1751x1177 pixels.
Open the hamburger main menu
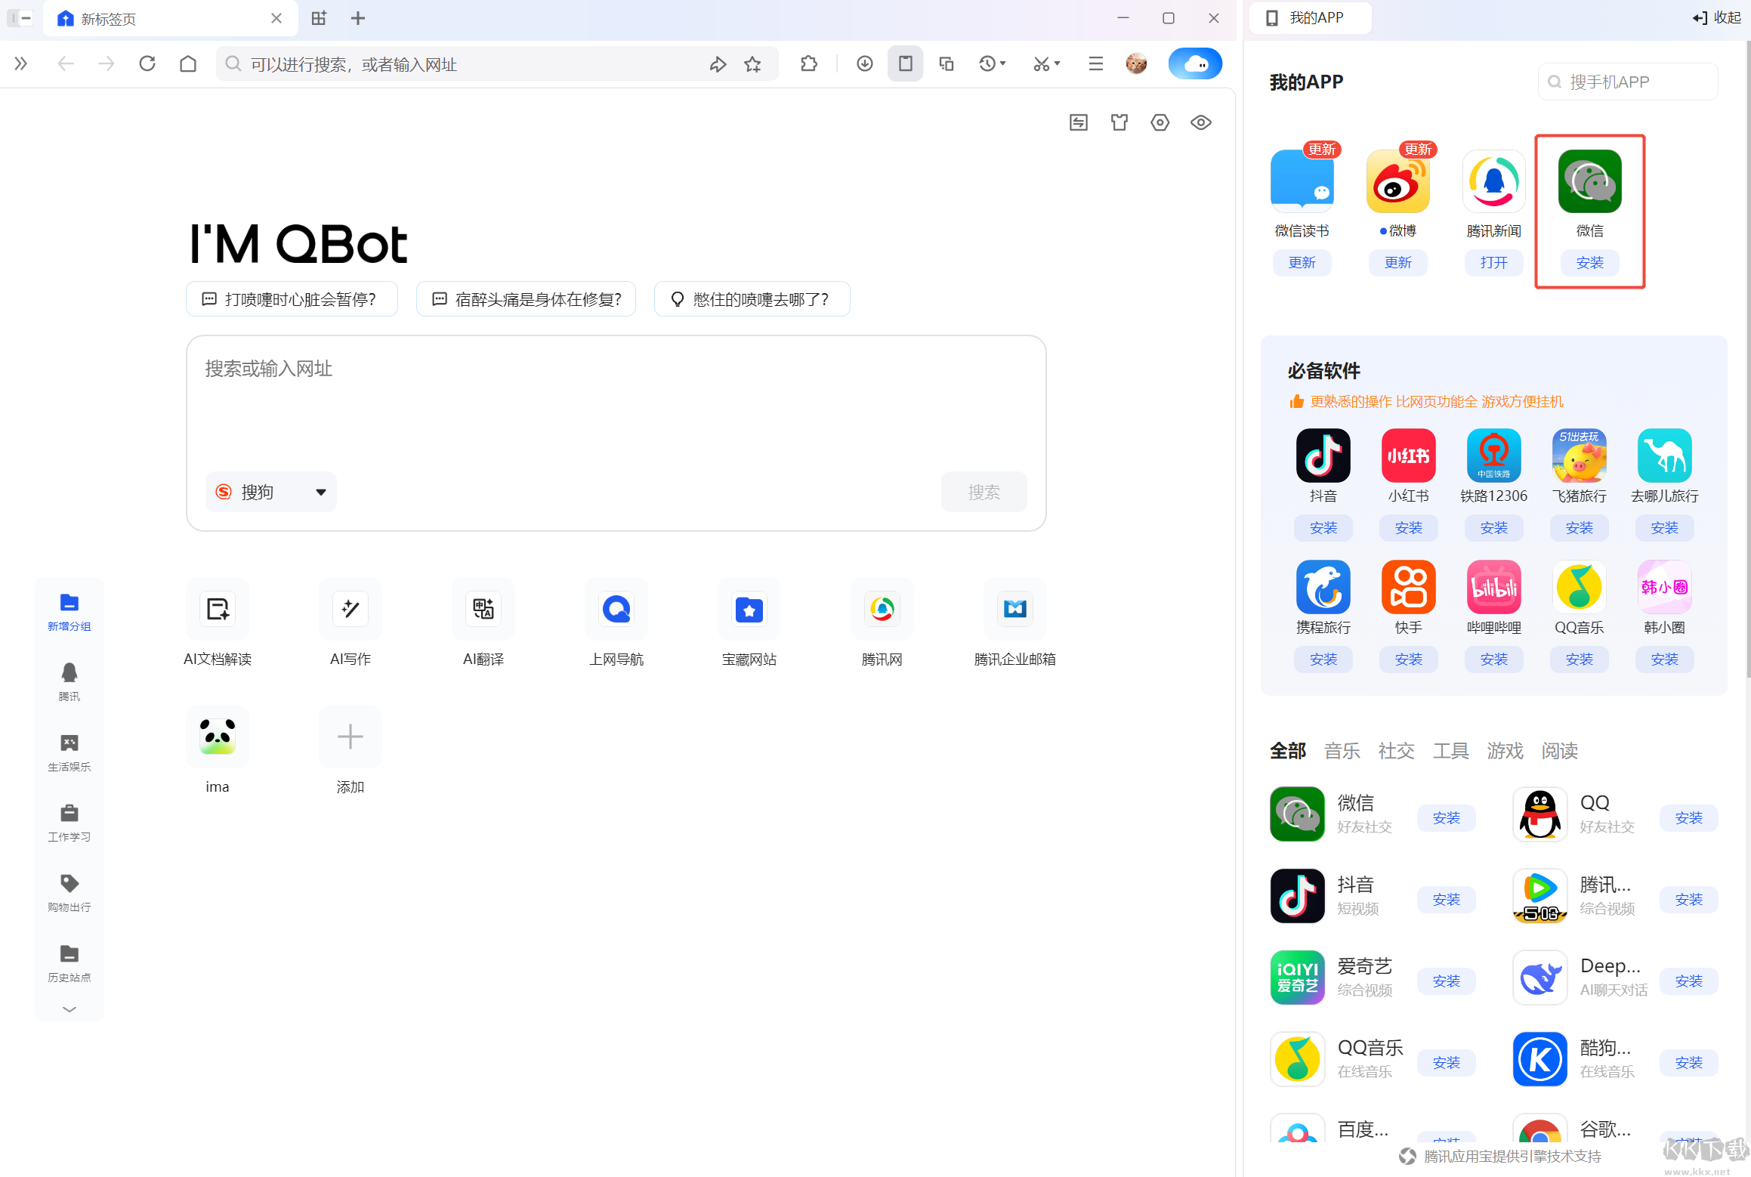[x=1095, y=63]
